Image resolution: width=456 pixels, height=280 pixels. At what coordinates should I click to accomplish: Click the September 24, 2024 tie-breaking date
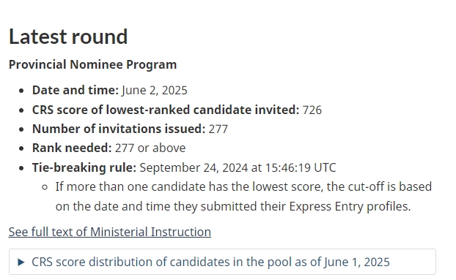[x=194, y=168]
